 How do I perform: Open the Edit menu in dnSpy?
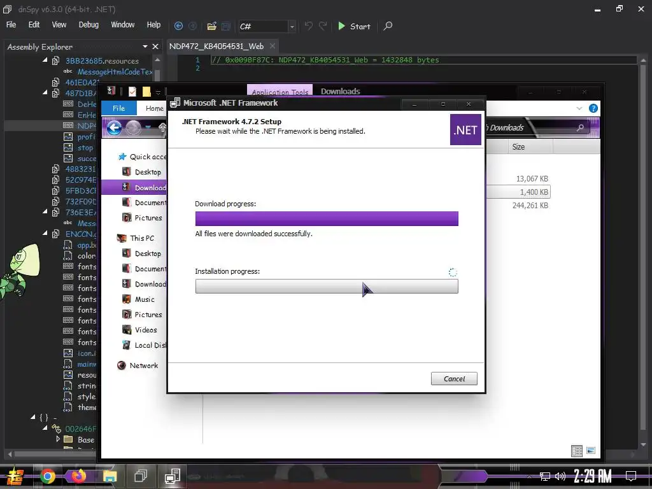pyautogui.click(x=34, y=25)
